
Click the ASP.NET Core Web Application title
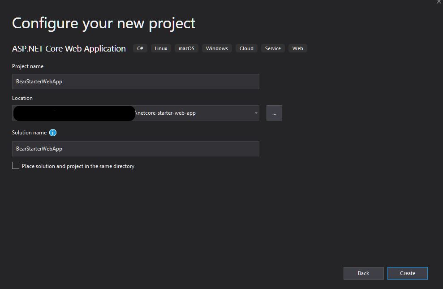pyautogui.click(x=69, y=49)
